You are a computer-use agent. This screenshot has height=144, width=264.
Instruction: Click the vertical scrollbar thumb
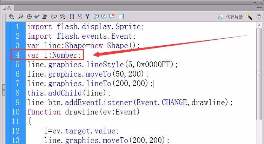tap(259, 74)
